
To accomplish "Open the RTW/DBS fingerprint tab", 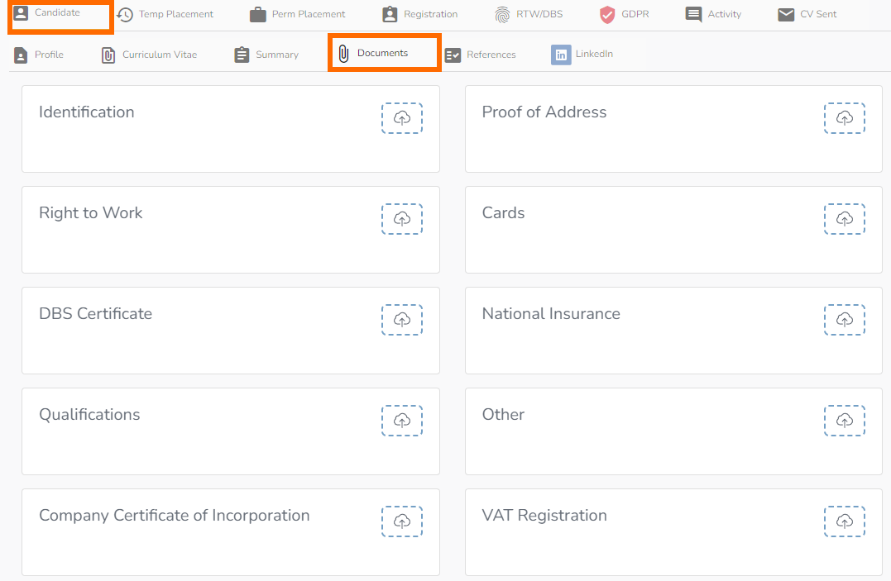I will pos(529,14).
